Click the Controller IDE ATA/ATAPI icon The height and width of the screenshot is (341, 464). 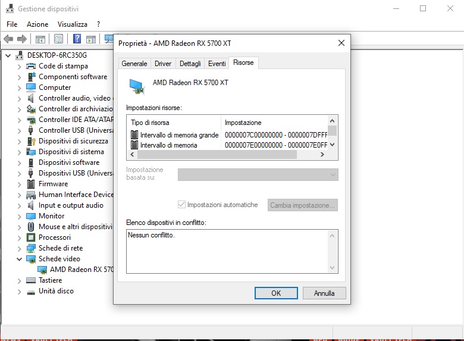point(31,120)
